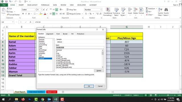
Task: Open the font name Calibri dropdown
Action: pos(35,10)
